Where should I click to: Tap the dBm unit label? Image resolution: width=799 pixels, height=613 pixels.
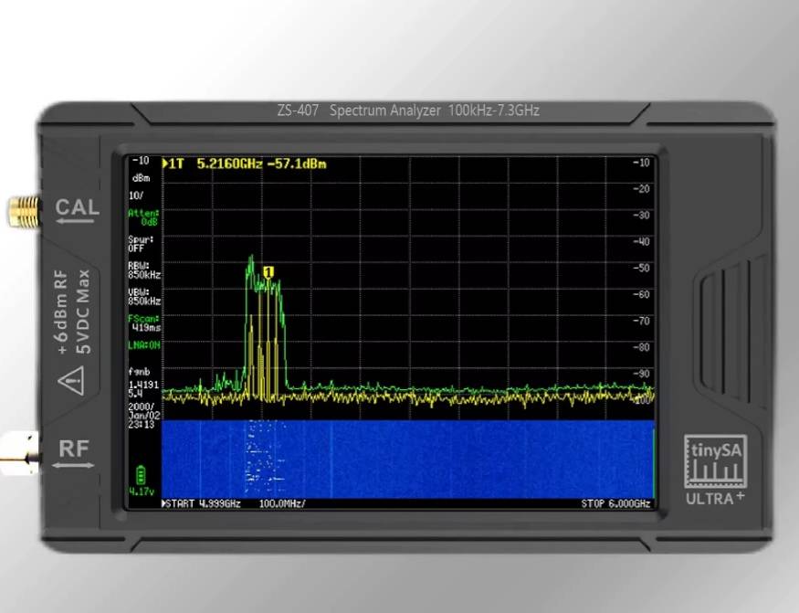142,178
